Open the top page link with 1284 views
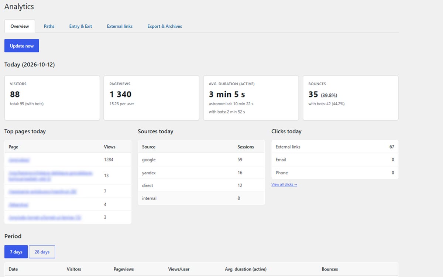This screenshot has width=443, height=277. pos(19,160)
